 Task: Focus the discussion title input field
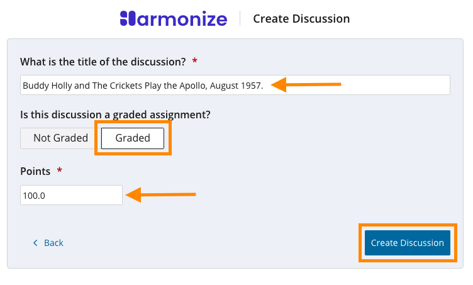[359, 85]
